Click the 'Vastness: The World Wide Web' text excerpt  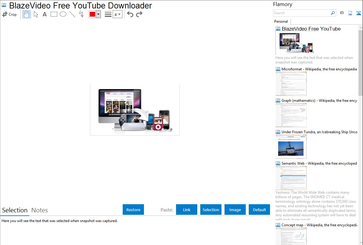click(x=316, y=206)
